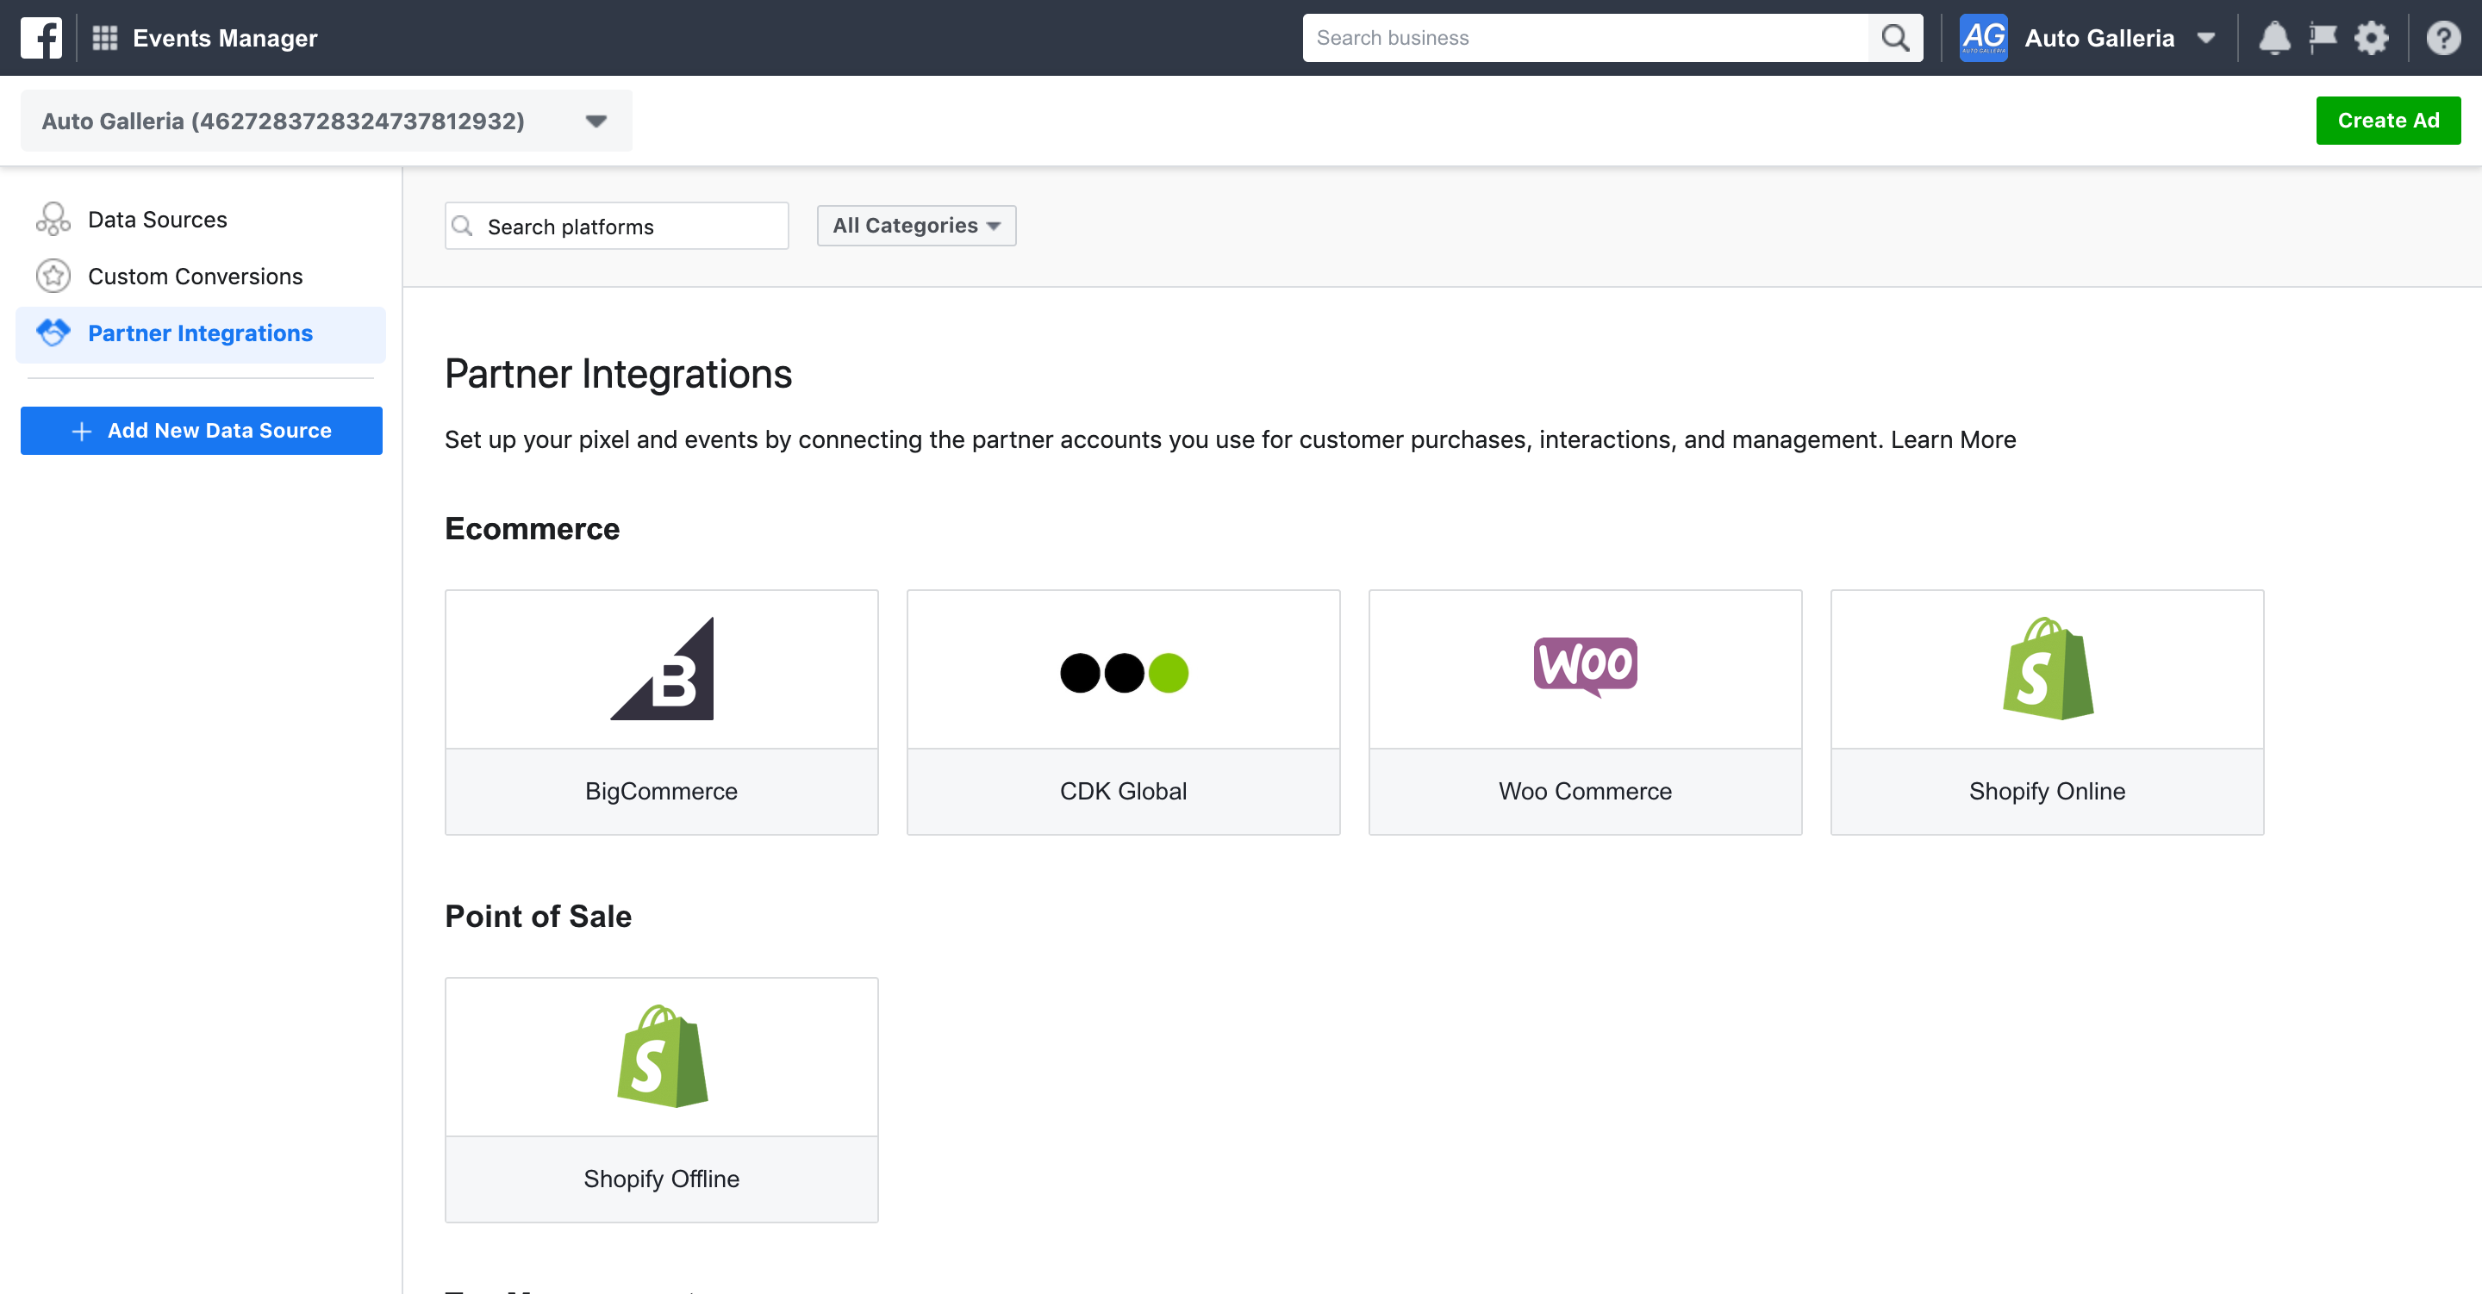This screenshot has height=1294, width=2482.
Task: Open the help question mark icon
Action: pos(2443,38)
